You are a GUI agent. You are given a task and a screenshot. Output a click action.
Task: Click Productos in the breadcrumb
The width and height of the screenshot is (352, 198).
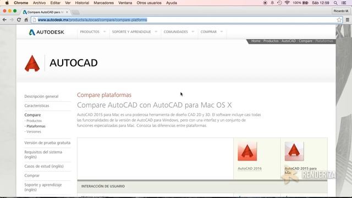coord(271,41)
